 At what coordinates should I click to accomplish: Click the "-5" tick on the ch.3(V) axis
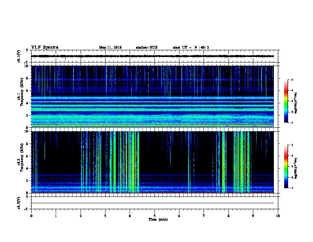(x=26, y=209)
